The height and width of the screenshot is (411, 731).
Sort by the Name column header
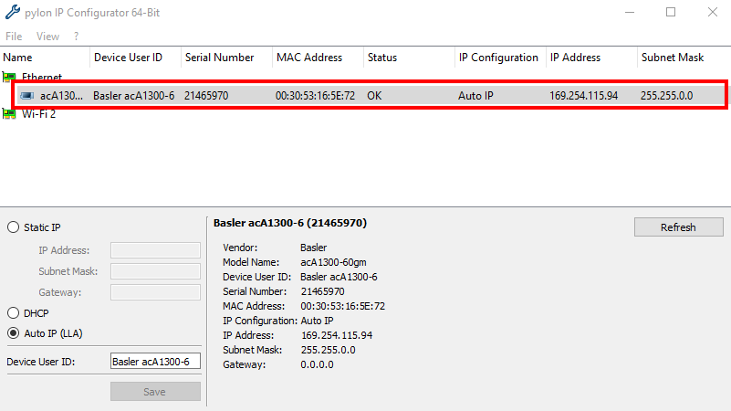pos(45,58)
